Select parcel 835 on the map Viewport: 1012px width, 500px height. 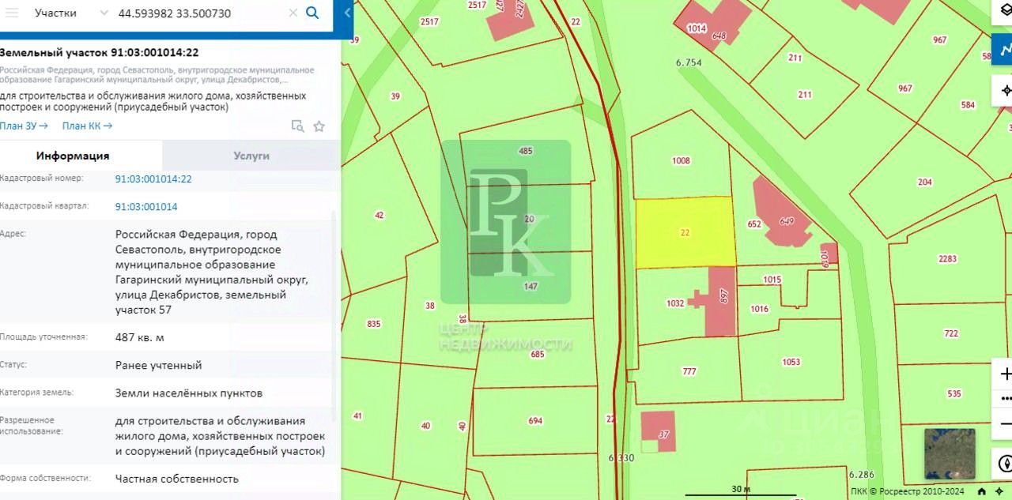point(373,324)
